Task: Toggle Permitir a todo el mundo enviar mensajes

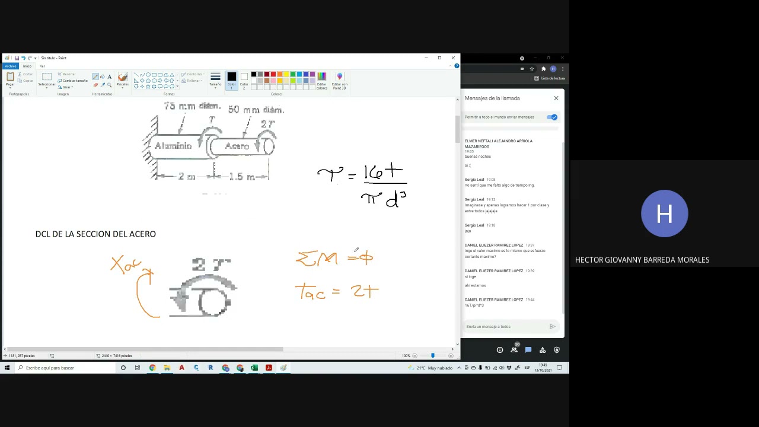Action: tap(552, 117)
